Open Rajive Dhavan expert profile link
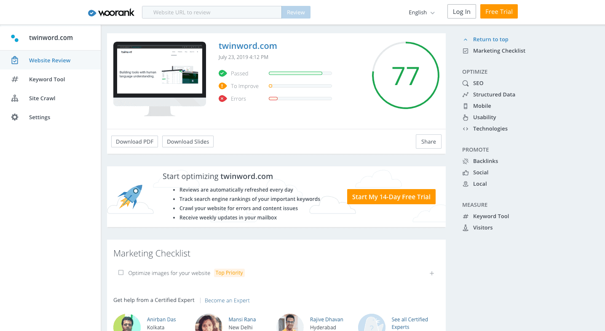Screen dimensions: 605x331 [x=327, y=320]
